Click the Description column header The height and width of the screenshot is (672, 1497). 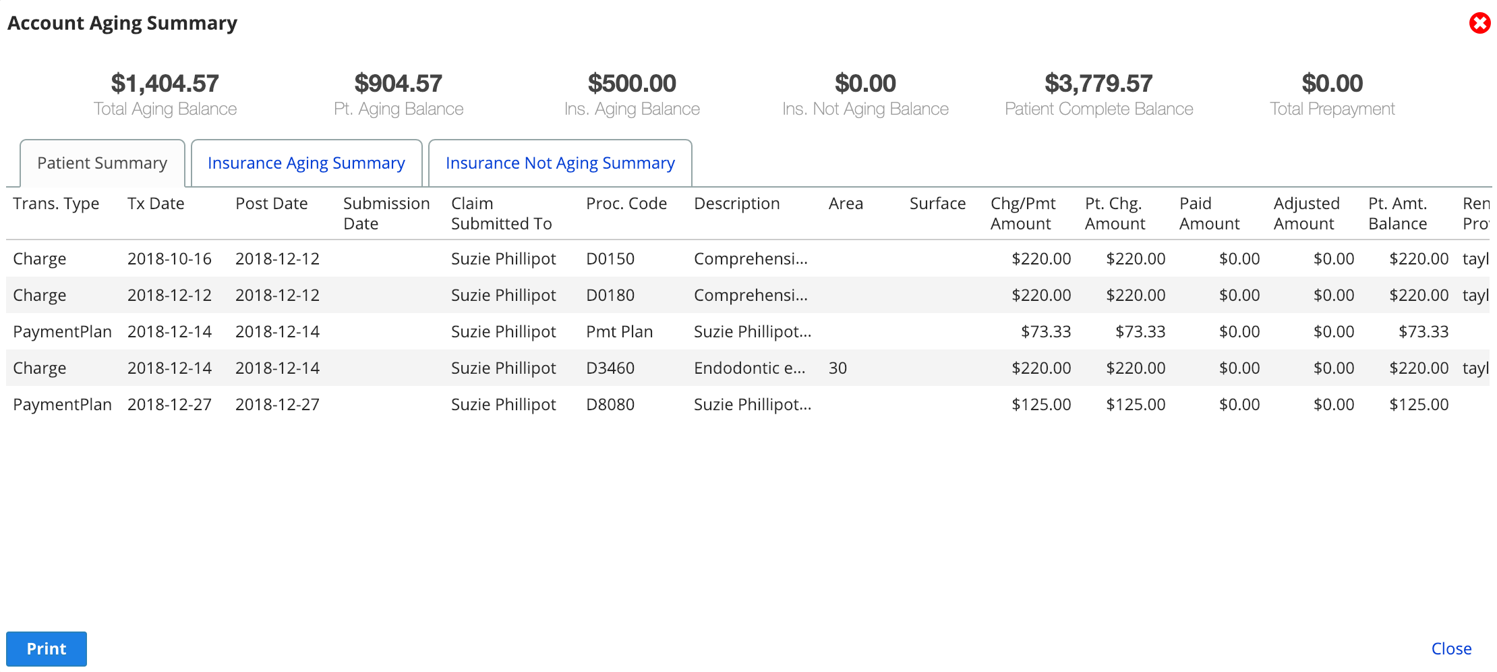pyautogui.click(x=736, y=204)
